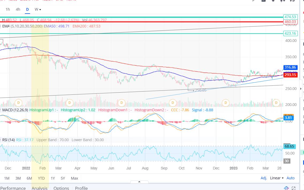Click the dividend marker near June
Viewport: 304px width, 190px height.
pos(122,102)
